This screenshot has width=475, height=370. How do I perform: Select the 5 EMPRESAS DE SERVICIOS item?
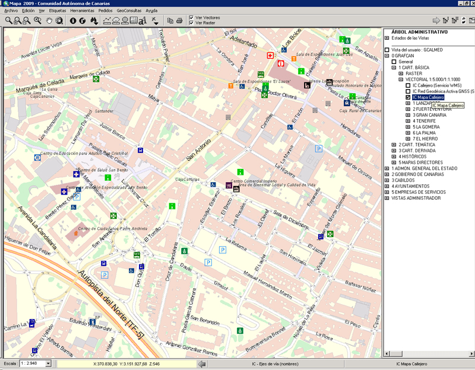[x=419, y=192]
